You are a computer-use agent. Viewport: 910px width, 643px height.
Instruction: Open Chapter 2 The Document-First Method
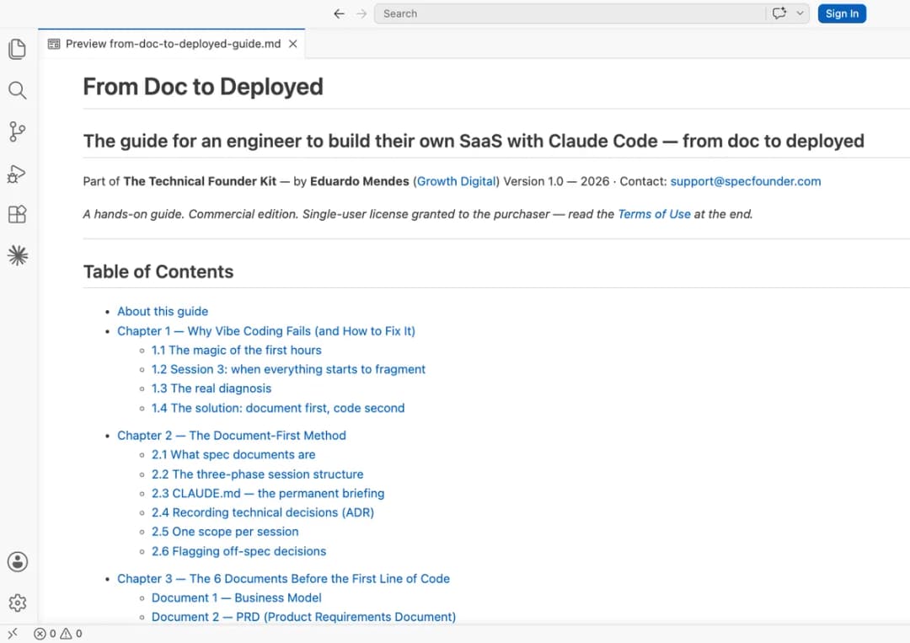coord(232,436)
